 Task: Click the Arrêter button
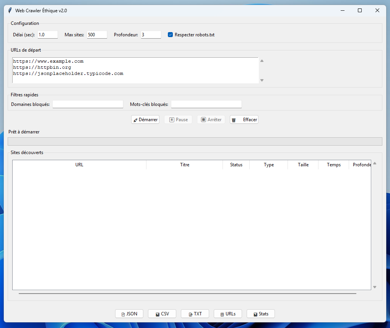click(211, 120)
